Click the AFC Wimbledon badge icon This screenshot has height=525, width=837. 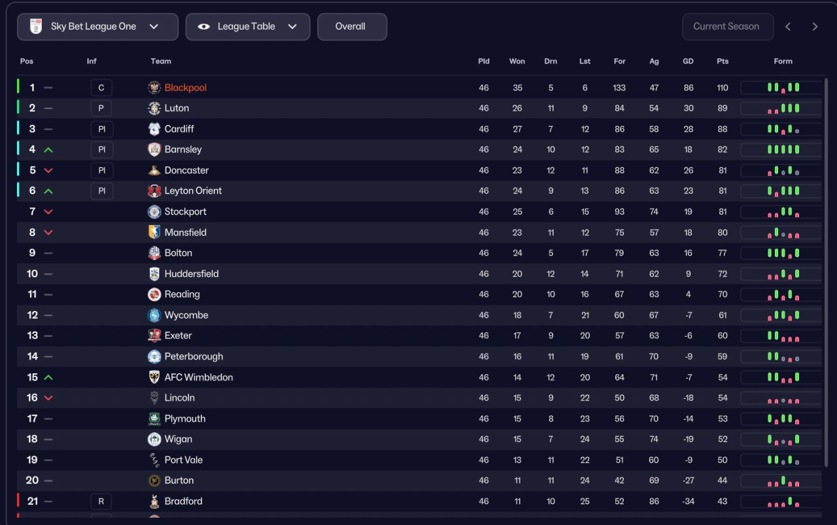(x=154, y=377)
